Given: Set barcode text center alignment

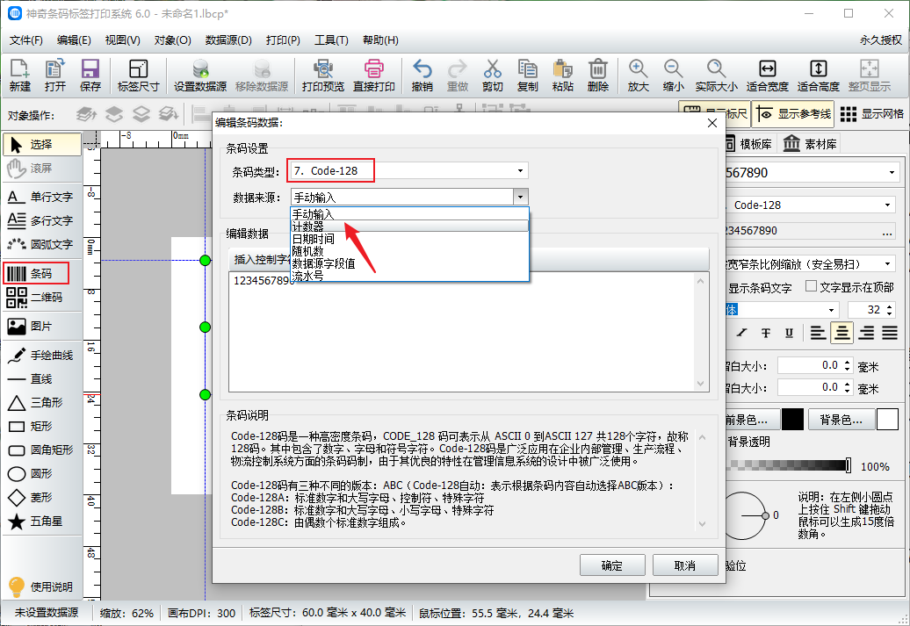Looking at the screenshot, I should coord(842,333).
